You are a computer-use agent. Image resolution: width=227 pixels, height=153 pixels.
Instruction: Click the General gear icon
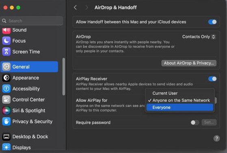pyautogui.click(x=6, y=67)
